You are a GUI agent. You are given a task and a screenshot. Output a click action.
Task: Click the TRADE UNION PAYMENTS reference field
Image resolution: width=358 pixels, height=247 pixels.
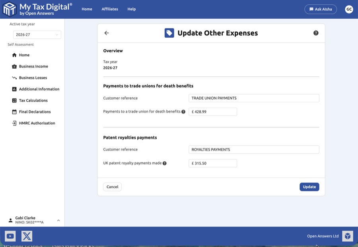pyautogui.click(x=254, y=98)
